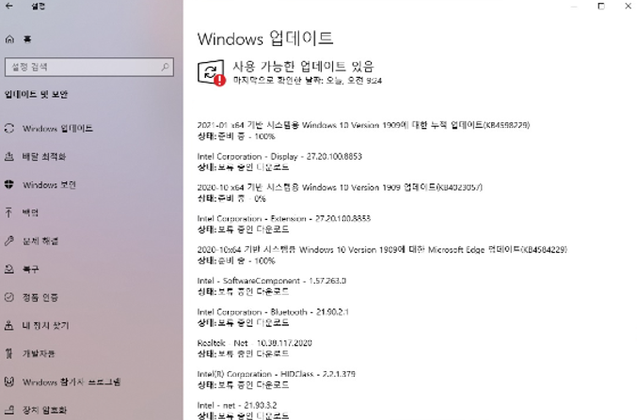Select 정품 인증 checkmark icon
Image resolution: width=637 pixels, height=420 pixels.
(x=9, y=297)
